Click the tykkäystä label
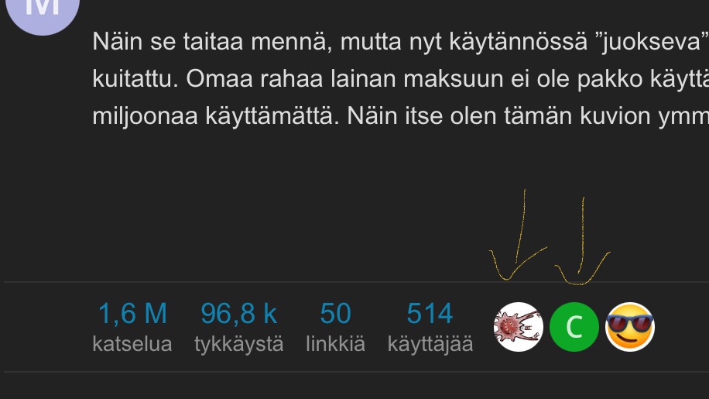This screenshot has width=709, height=399. coord(238,345)
